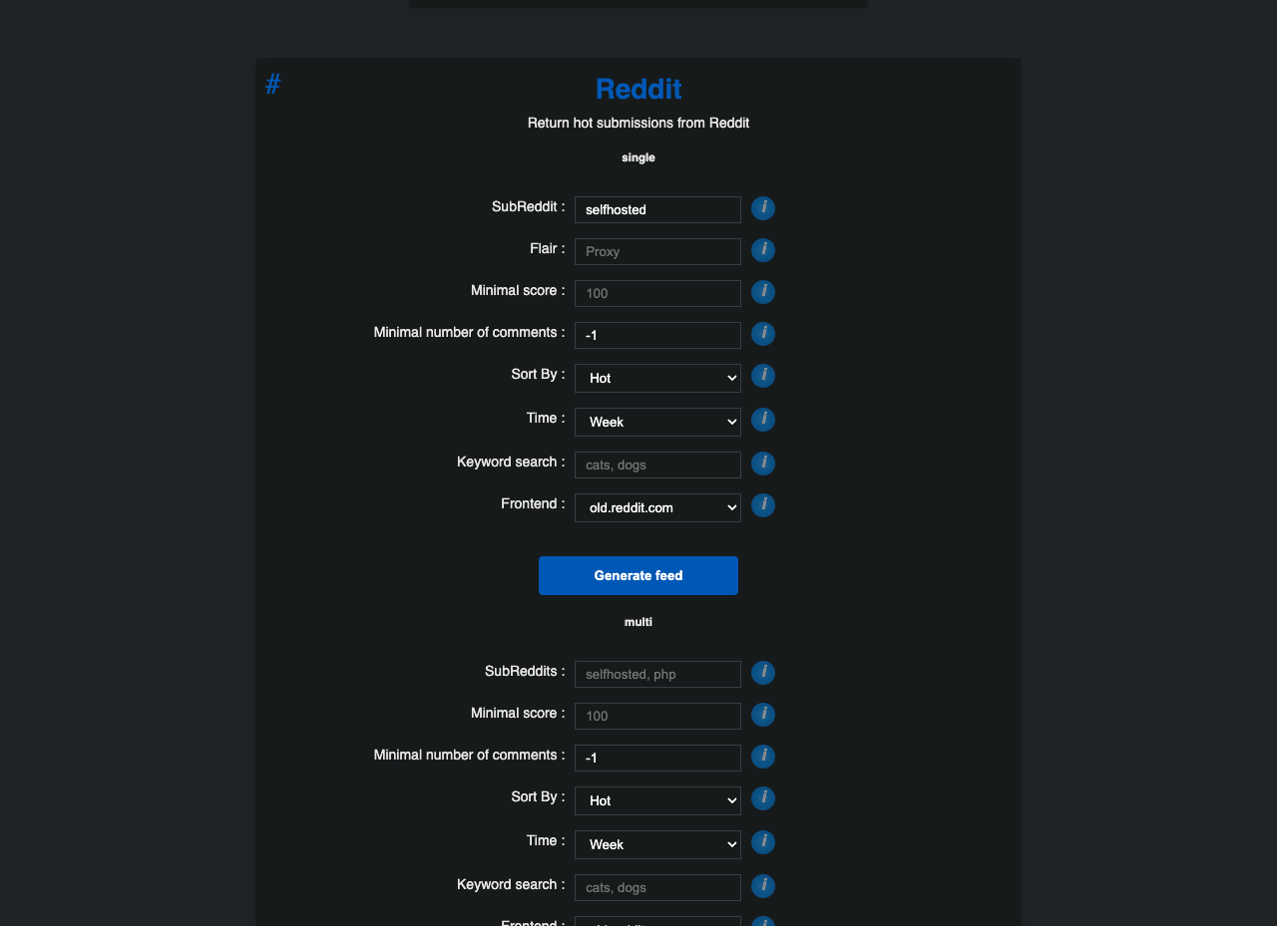Click the Reddit bridge title
Image resolution: width=1277 pixels, height=926 pixels.
pos(638,89)
